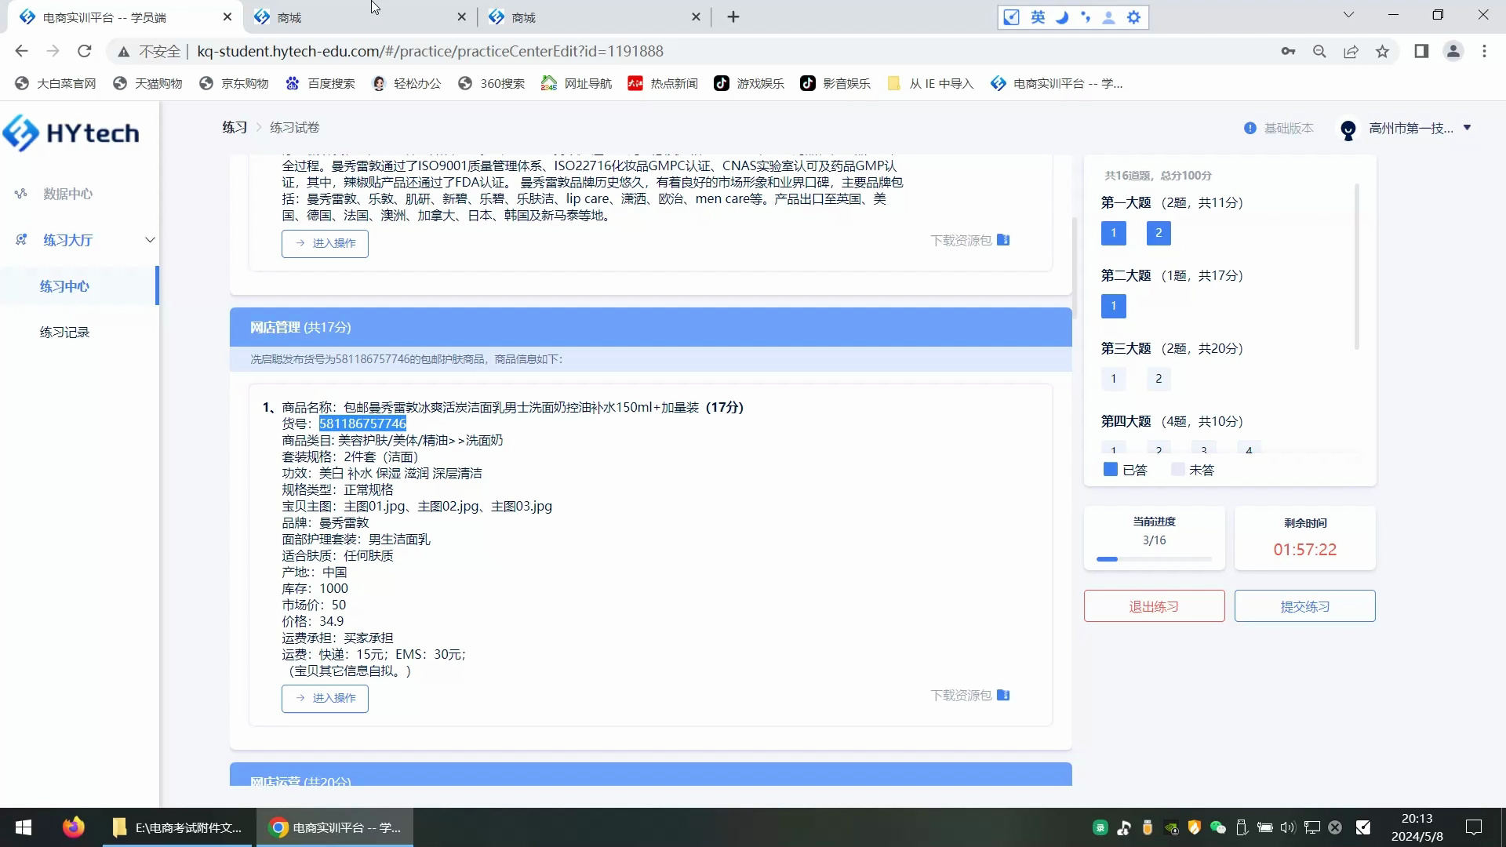This screenshot has height=847, width=1506.
Task: Jump to question 1 of 第一大题
Action: point(1113,233)
